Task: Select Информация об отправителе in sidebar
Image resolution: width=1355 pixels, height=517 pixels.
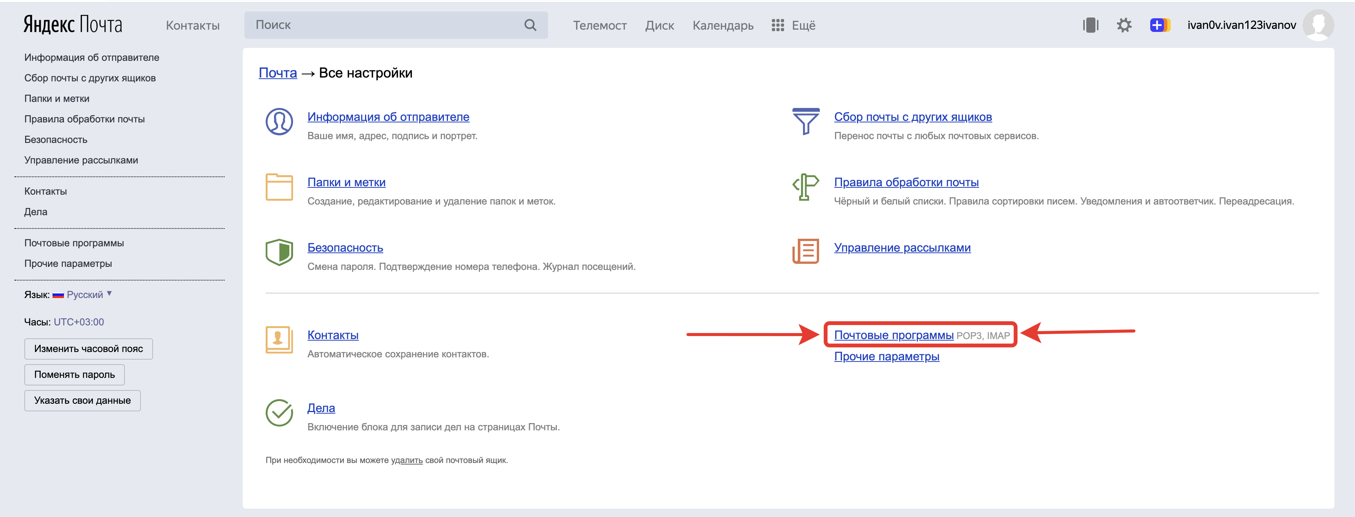Action: [x=91, y=57]
